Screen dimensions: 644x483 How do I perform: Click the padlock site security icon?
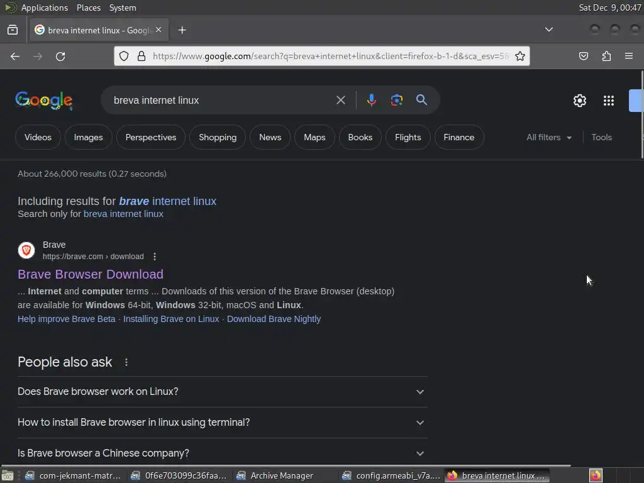(142, 56)
